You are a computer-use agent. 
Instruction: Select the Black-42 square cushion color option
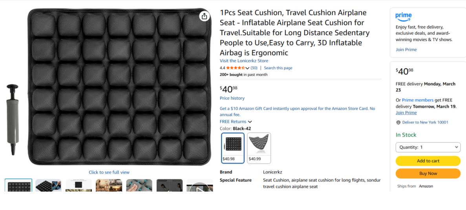[x=233, y=148]
